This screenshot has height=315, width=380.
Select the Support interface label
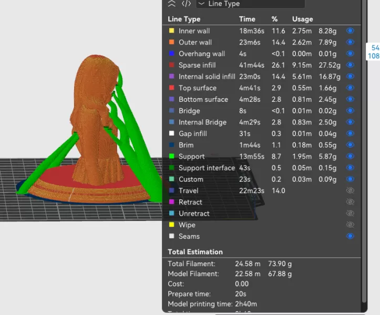click(x=207, y=168)
